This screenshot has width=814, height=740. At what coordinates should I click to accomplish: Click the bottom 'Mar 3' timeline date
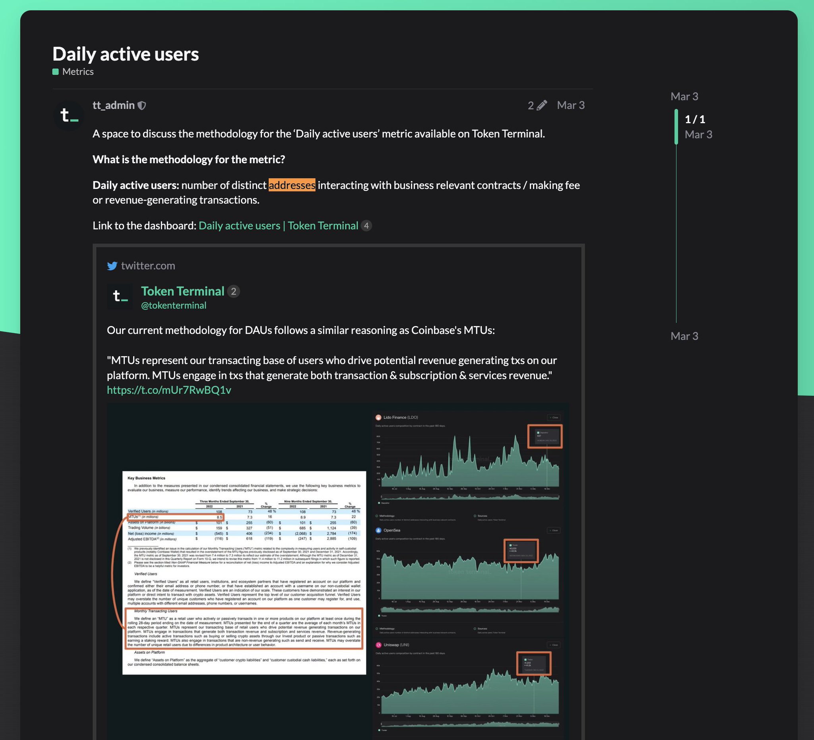point(684,336)
